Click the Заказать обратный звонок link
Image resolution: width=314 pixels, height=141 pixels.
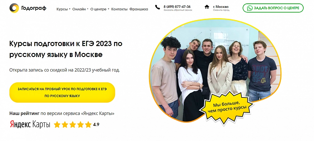pyautogui.click(x=178, y=10)
